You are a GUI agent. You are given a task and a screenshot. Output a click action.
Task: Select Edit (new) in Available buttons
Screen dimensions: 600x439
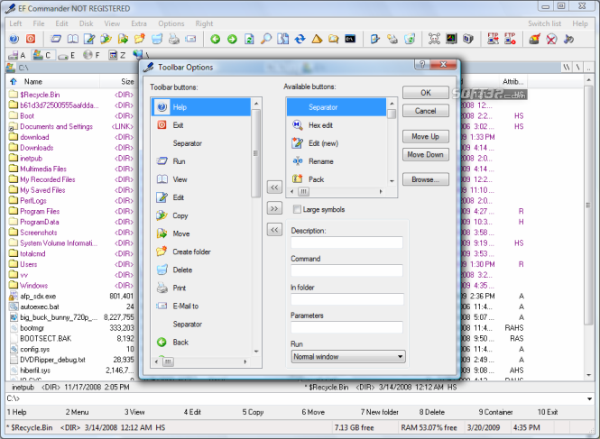coord(337,143)
